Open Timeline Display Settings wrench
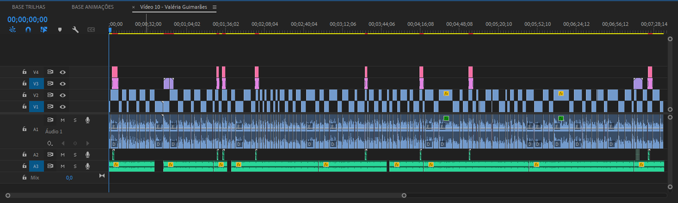This screenshot has height=203, width=678. [x=75, y=29]
